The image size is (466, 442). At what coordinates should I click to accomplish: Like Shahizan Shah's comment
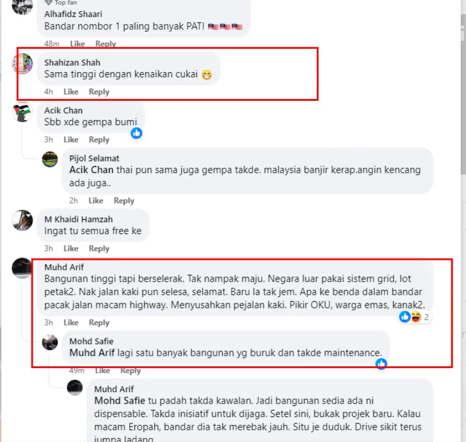(x=71, y=91)
